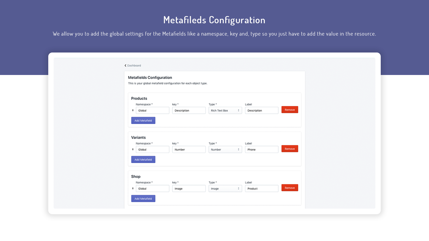The image size is (429, 241).
Task: Click Add Metafield in the Products section
Action: (143, 120)
